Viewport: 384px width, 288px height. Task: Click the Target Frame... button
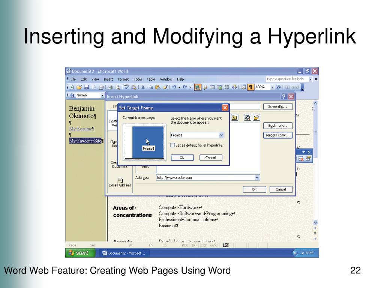(x=278, y=135)
